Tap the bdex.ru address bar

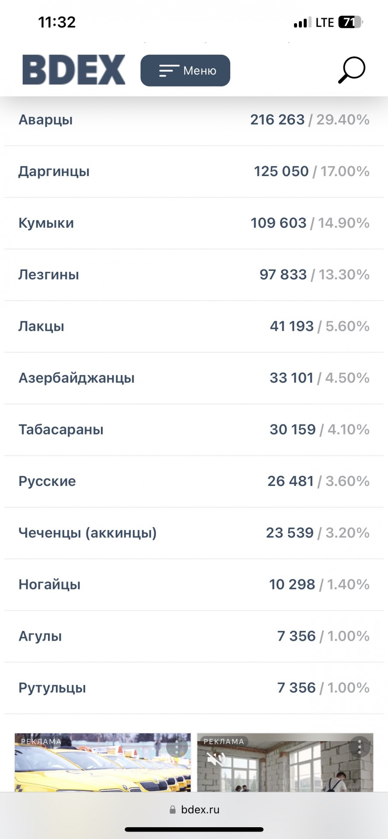[194, 810]
